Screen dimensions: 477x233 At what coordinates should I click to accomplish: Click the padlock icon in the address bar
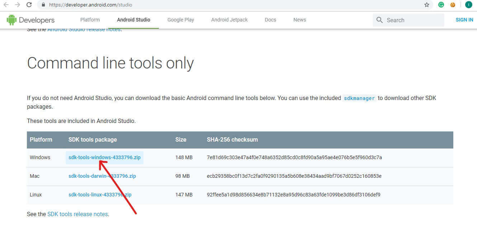tap(43, 5)
